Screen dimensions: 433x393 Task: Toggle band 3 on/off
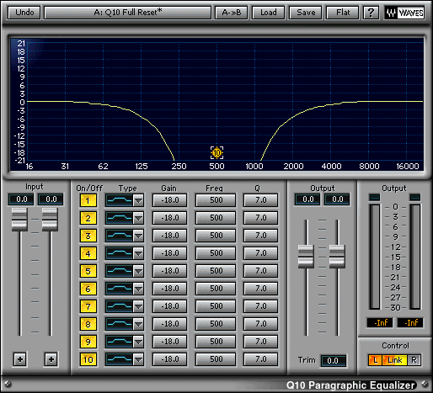88,236
